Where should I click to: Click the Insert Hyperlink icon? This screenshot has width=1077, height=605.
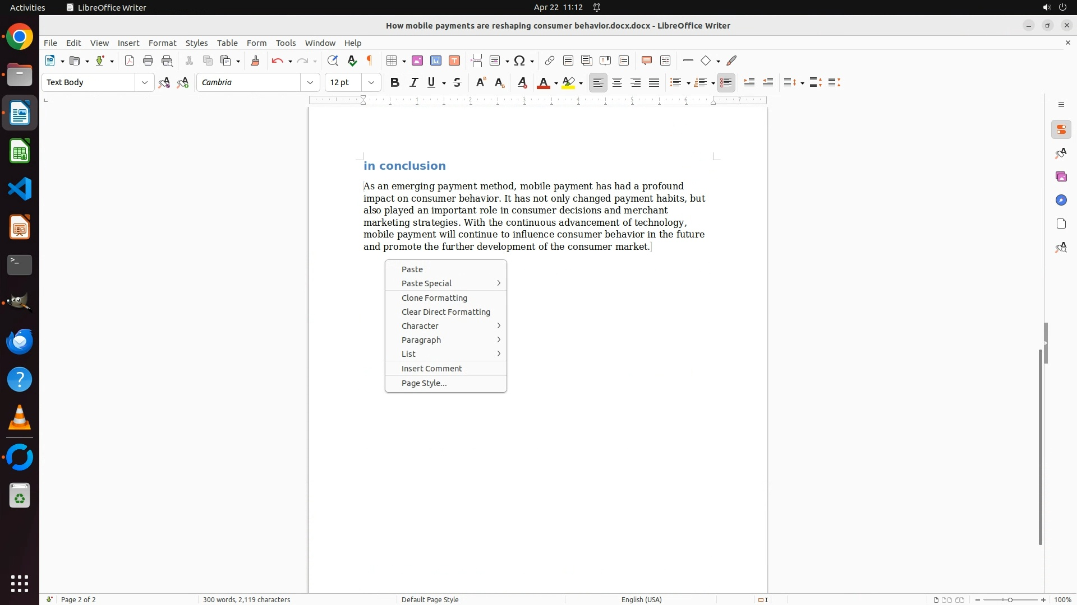click(550, 61)
